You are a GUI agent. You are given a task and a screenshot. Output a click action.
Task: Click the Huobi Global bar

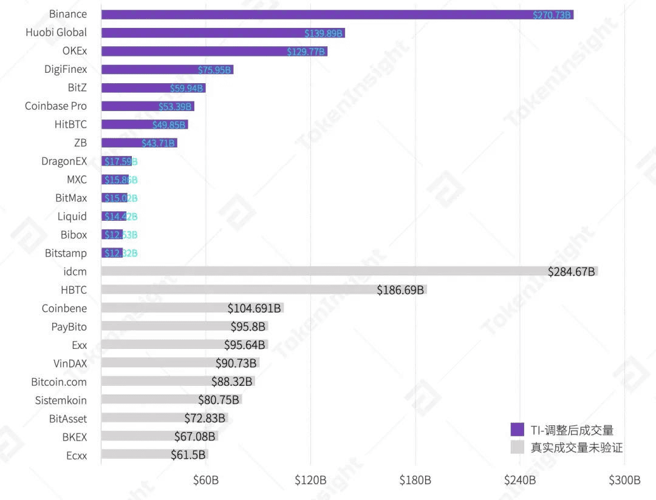(x=223, y=33)
